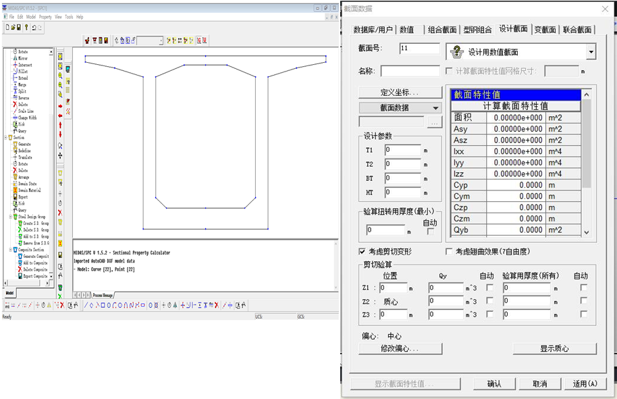Open the 设计用数值截面 dropdown
Screen dimensions: 617x399
[591, 52]
